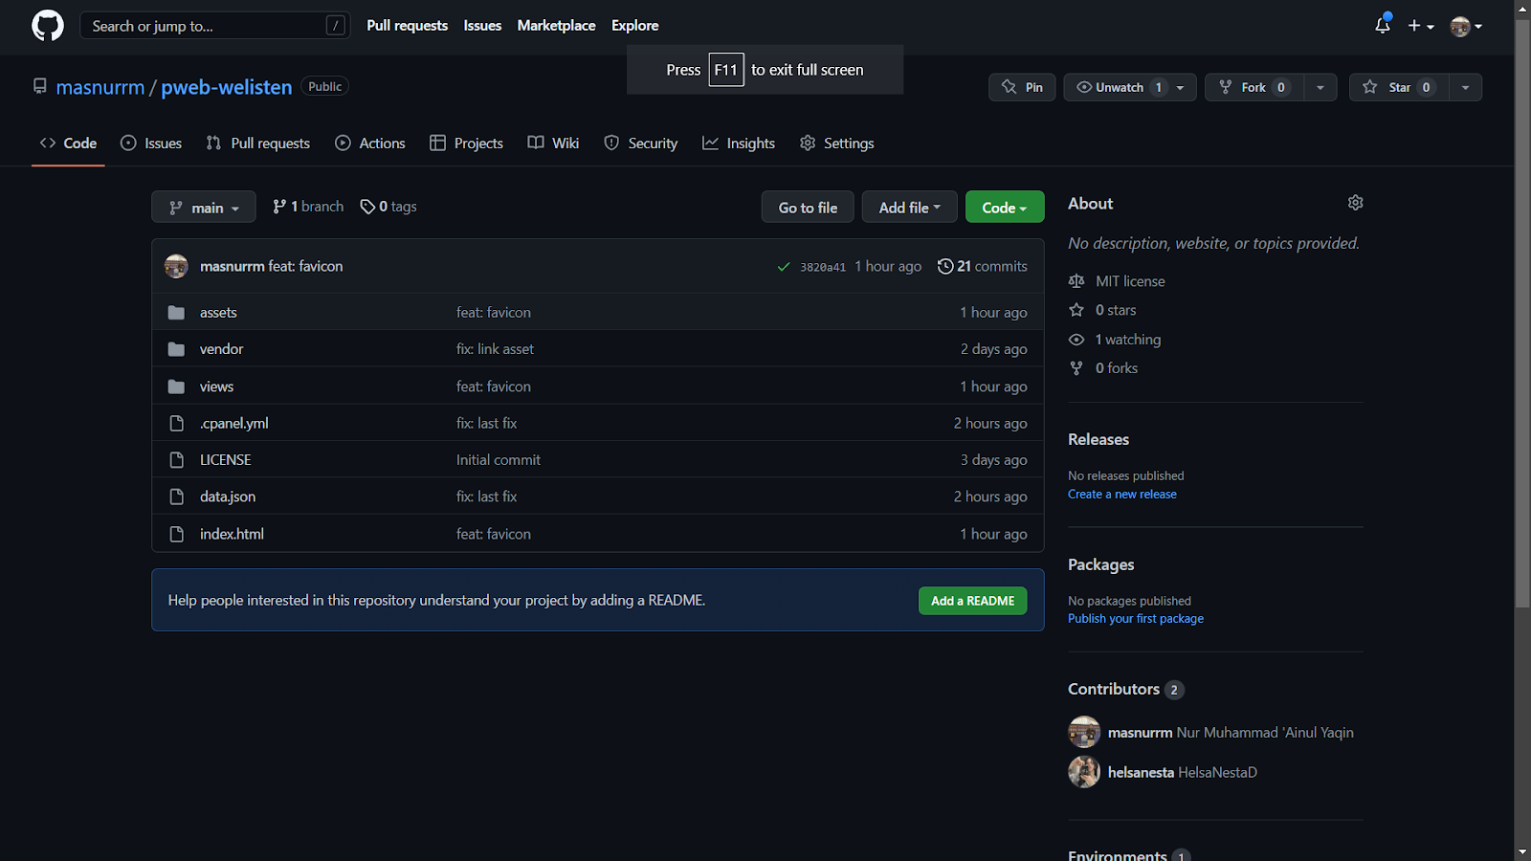Open the notifications bell
This screenshot has height=861, width=1531.
pos(1383,26)
